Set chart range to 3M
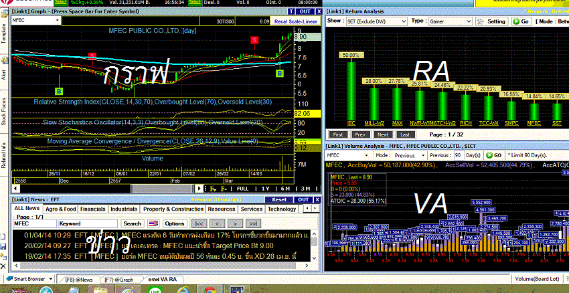The image size is (569, 293). coord(305,189)
